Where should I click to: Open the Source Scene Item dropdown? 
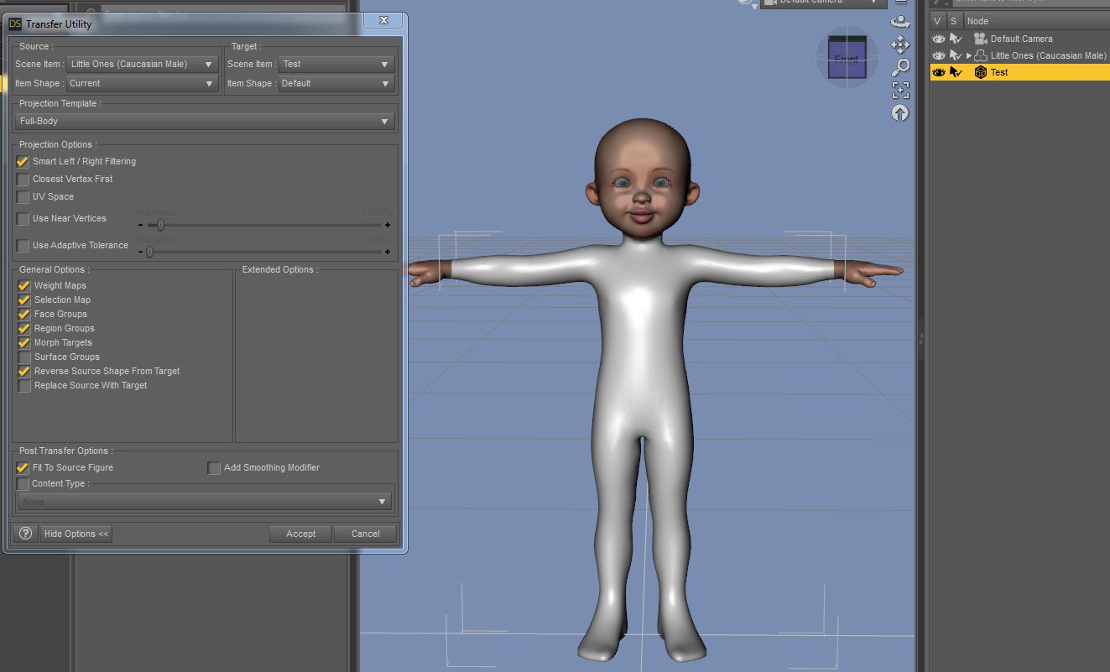click(142, 64)
